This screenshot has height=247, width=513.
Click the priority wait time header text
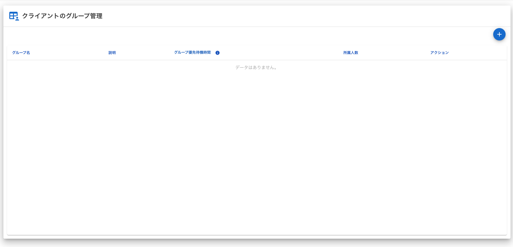tap(192, 52)
